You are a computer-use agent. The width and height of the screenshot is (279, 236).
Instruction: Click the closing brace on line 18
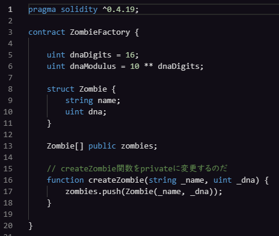tap(49, 203)
